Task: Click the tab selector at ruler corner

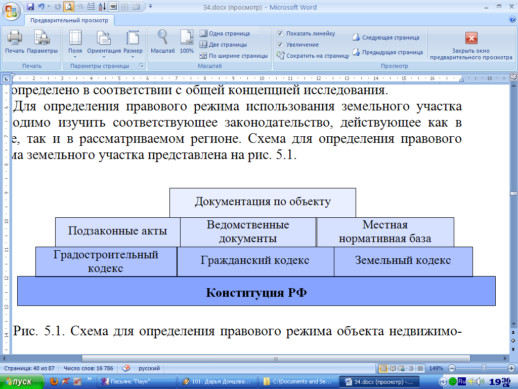Action: pyautogui.click(x=6, y=79)
